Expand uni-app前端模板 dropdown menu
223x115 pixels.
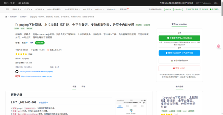[54, 9]
